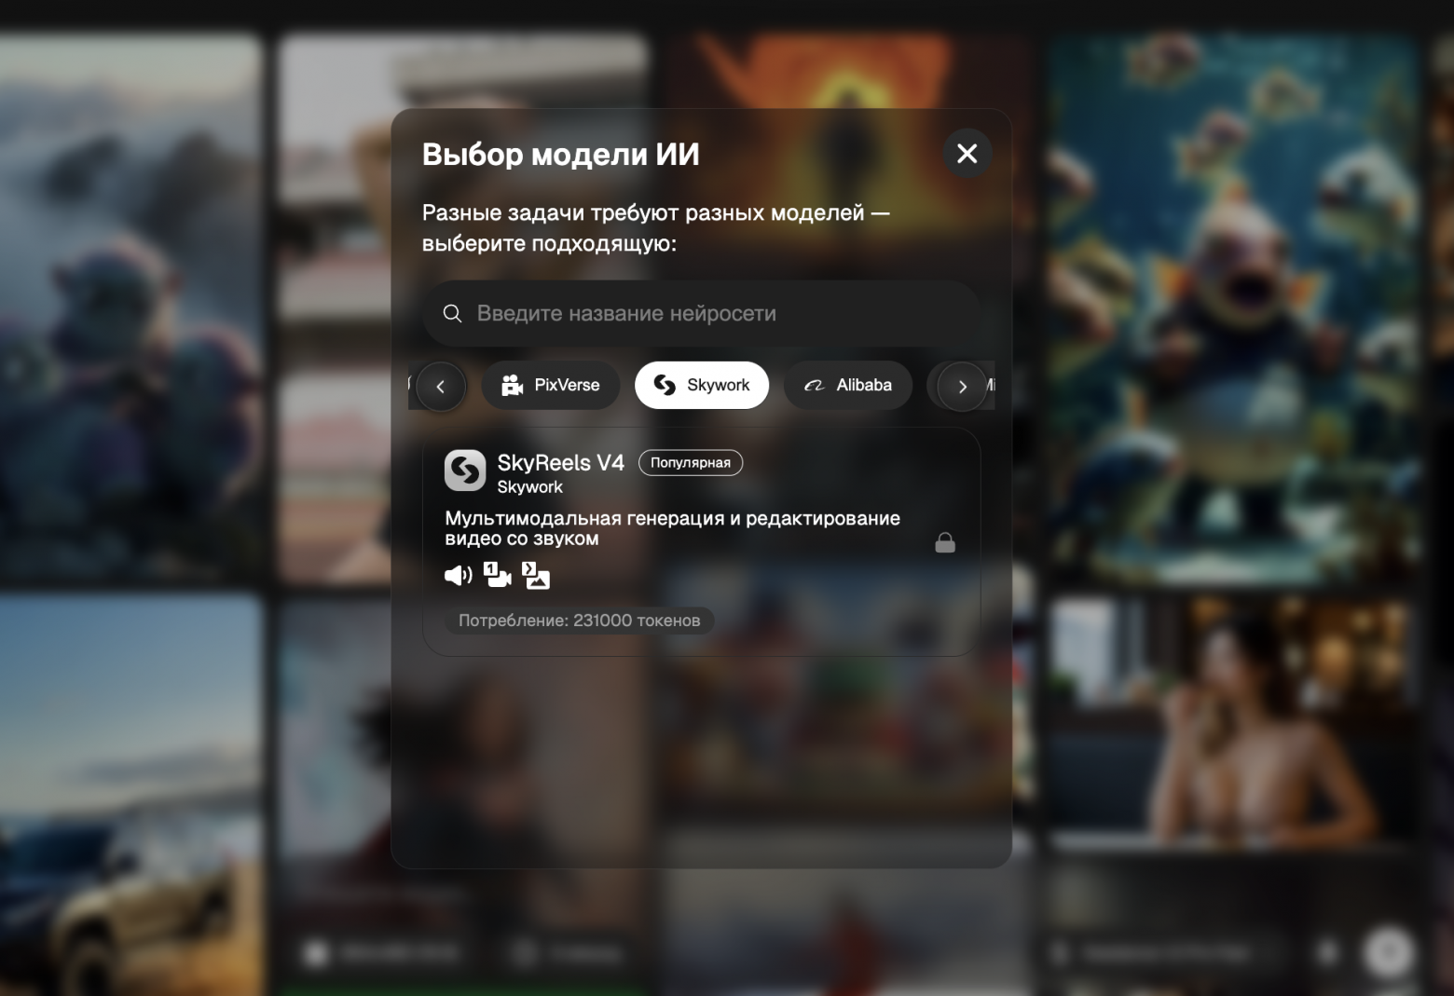Click the "Выбор модели ИИ" heading

click(561, 154)
